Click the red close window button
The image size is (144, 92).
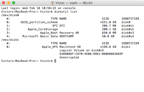tap(4, 3)
